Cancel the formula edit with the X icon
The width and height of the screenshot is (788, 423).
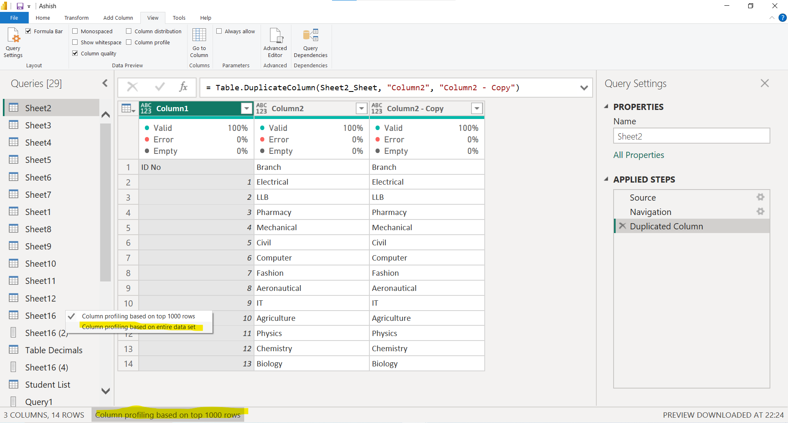click(x=132, y=87)
